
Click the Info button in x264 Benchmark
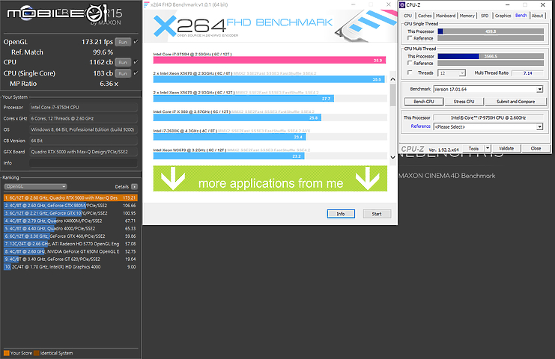pos(341,214)
